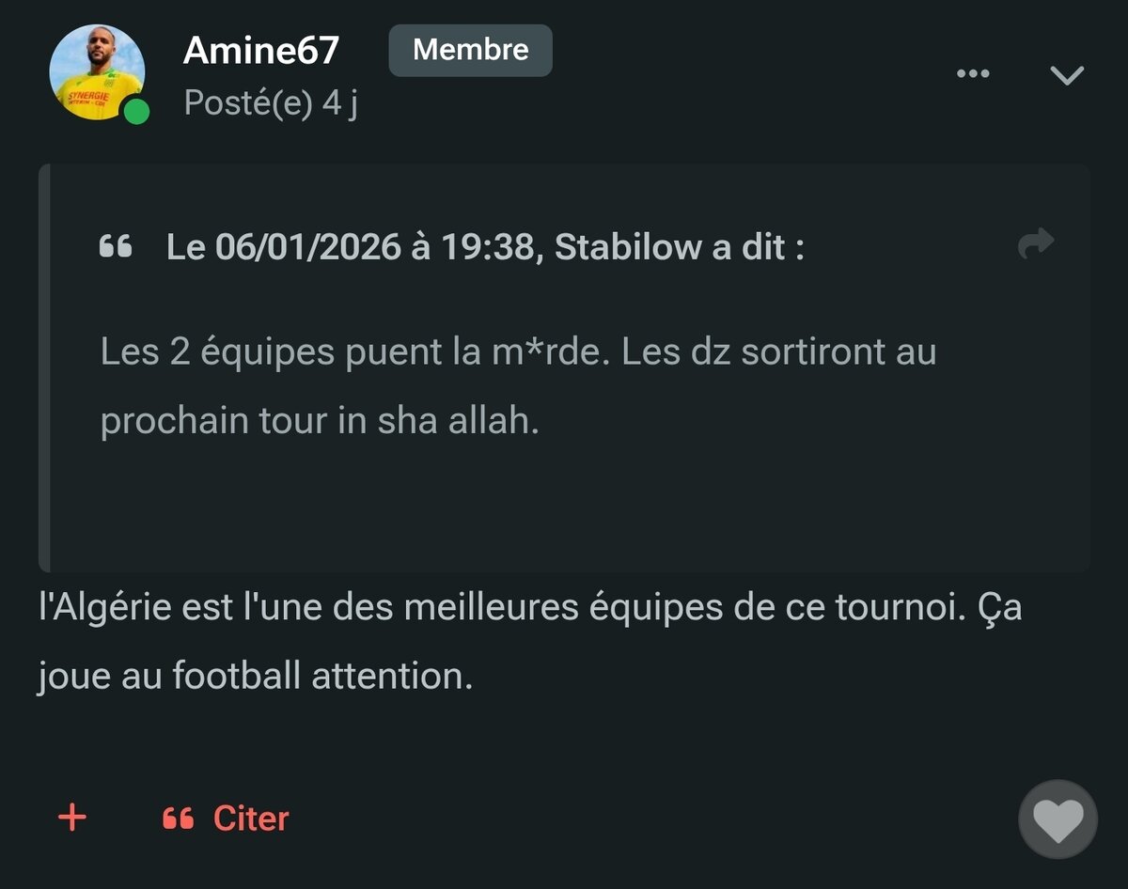Like the post with the heart button
The width and height of the screenshot is (1128, 889).
1057,819
